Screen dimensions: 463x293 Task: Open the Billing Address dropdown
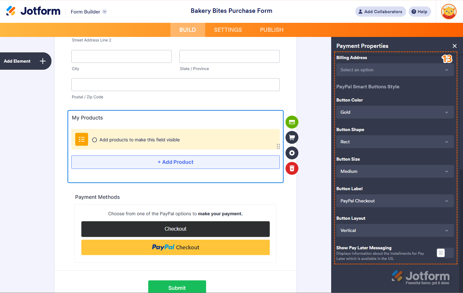coord(395,70)
